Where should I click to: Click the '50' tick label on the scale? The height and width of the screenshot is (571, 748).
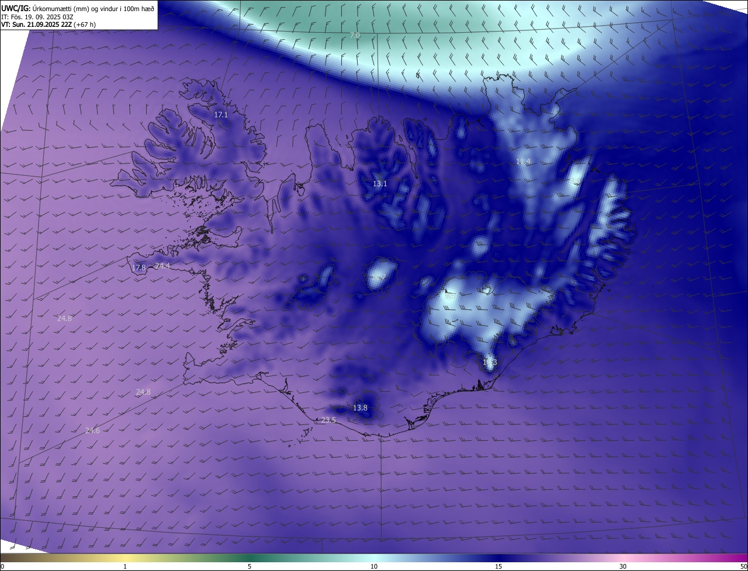click(x=743, y=567)
